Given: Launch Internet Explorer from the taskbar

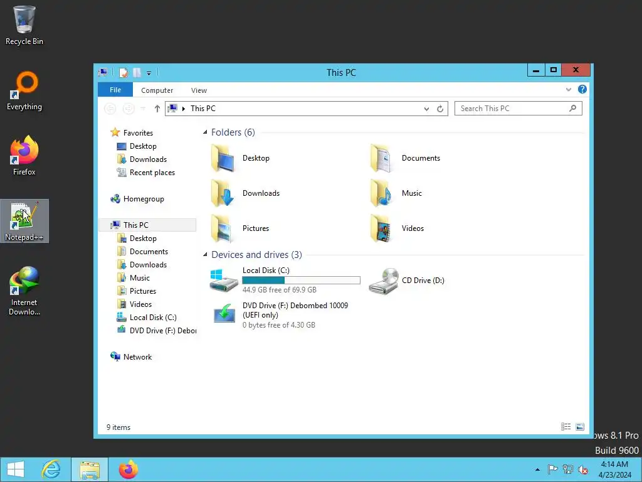Looking at the screenshot, I should click(51, 469).
